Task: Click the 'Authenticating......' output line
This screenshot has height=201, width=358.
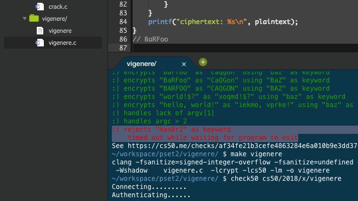Action: pos(151,195)
